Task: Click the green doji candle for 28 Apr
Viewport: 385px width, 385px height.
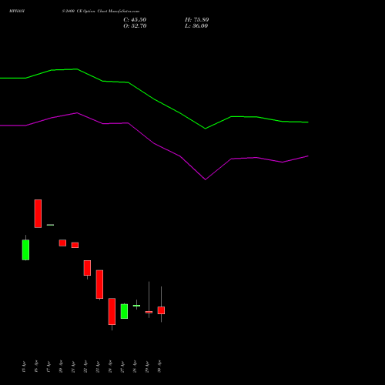Action: [x=136, y=306]
